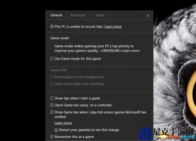Close the Game bar settings panel
The image size is (196, 141).
pos(148,16)
